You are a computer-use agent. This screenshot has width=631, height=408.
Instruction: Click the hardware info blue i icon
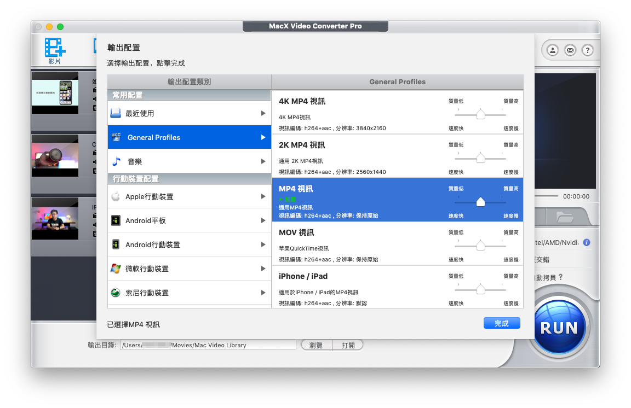point(587,242)
